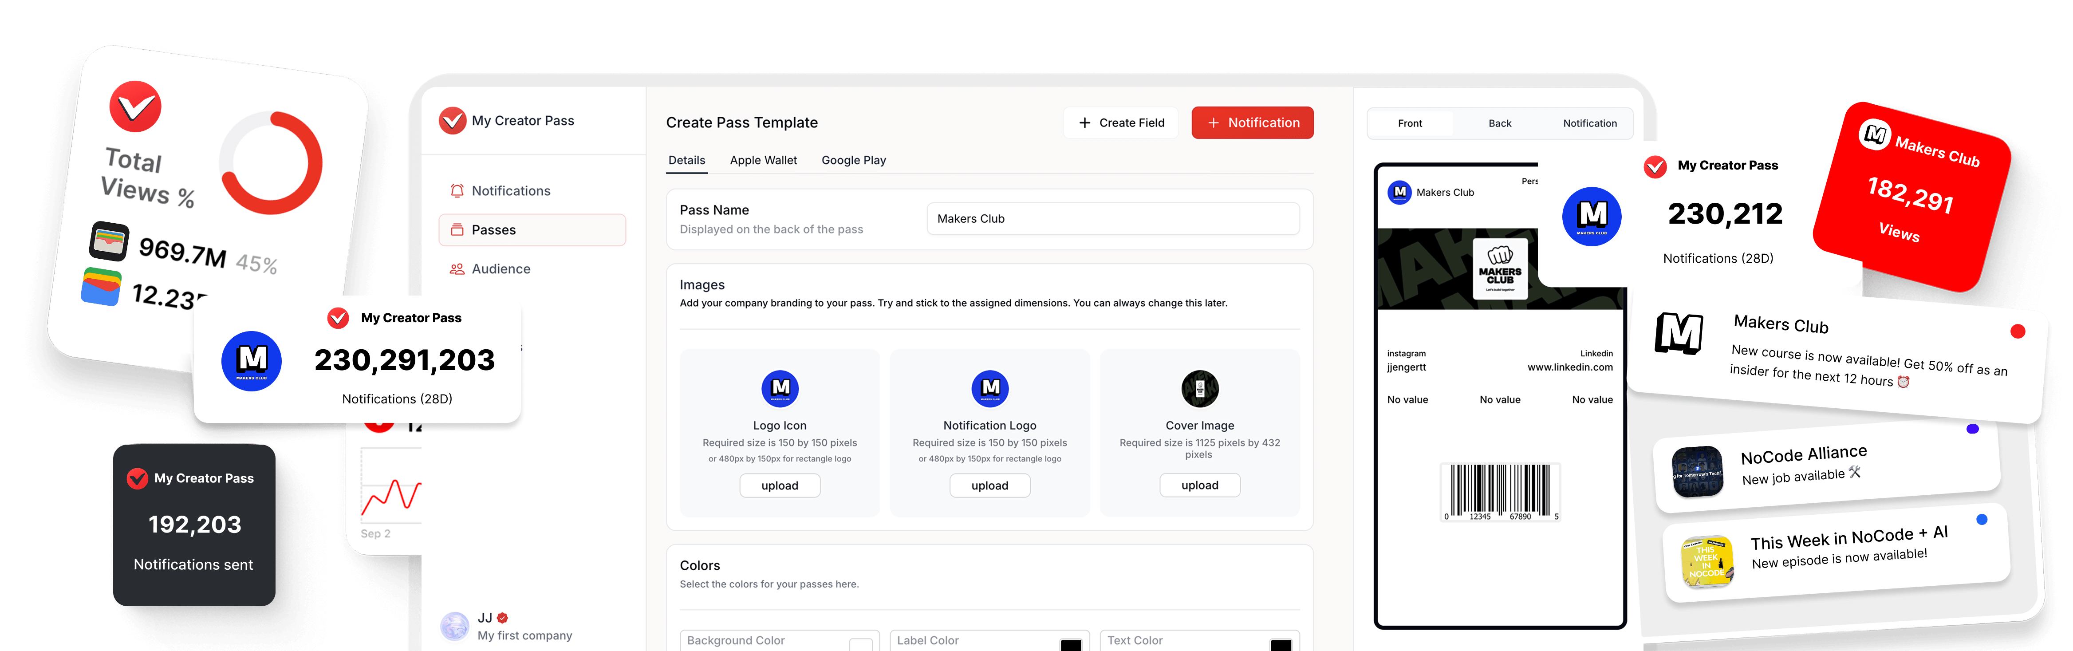The image size is (2073, 651).
Task: Click the Notification Logo blue M image
Action: (x=989, y=389)
